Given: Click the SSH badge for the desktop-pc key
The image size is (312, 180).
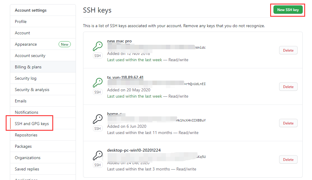Looking at the screenshot, I should [97, 165].
